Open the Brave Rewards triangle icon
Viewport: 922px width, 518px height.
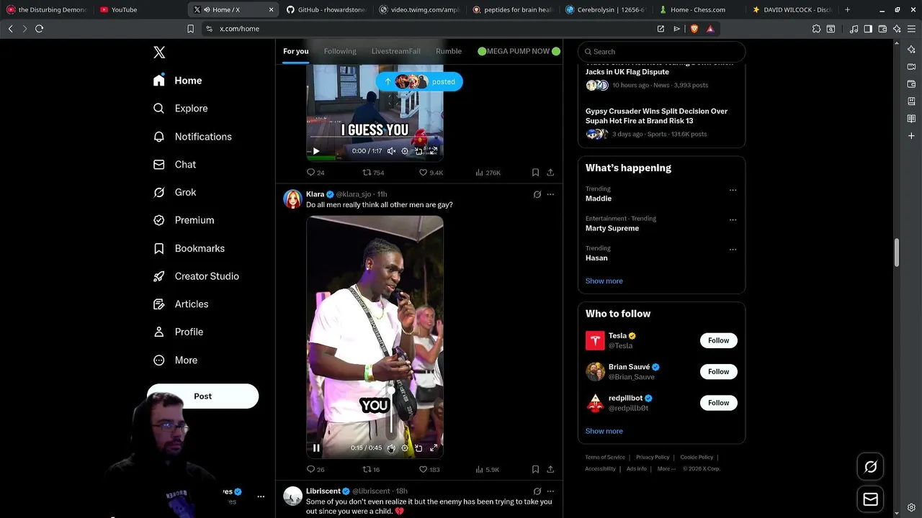pos(710,29)
